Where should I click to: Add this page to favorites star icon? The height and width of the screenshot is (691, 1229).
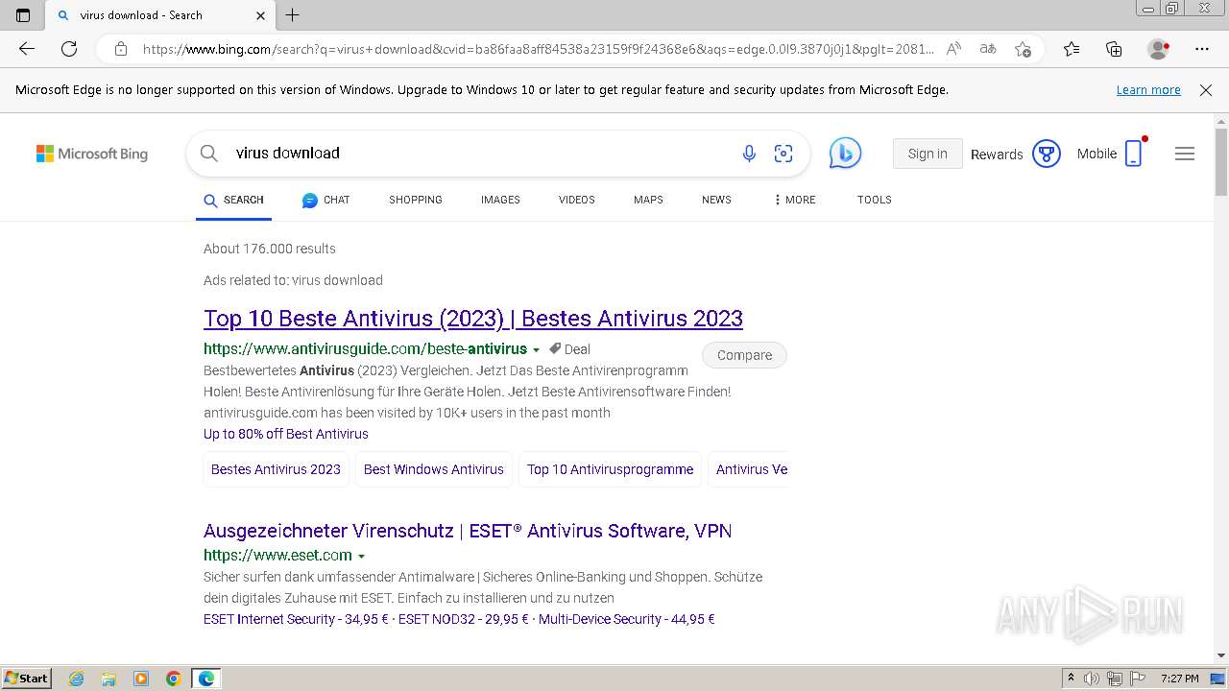(1023, 49)
